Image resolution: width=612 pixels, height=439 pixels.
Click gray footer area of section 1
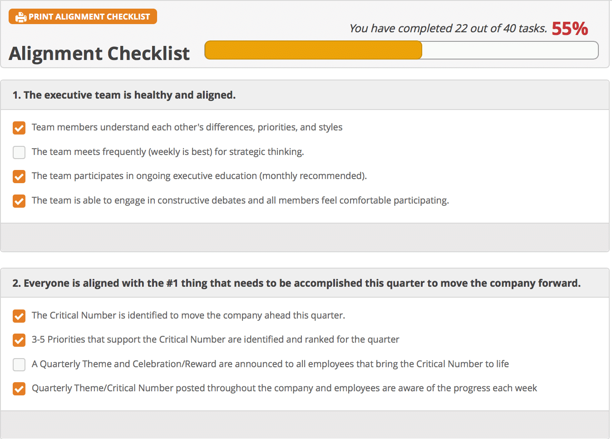(305, 237)
